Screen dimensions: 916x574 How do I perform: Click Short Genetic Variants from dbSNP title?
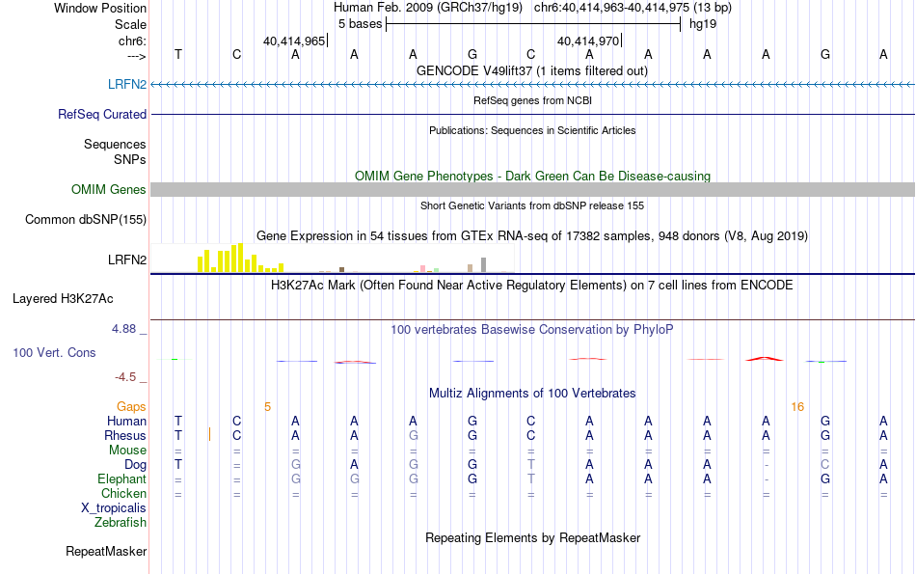(532, 205)
